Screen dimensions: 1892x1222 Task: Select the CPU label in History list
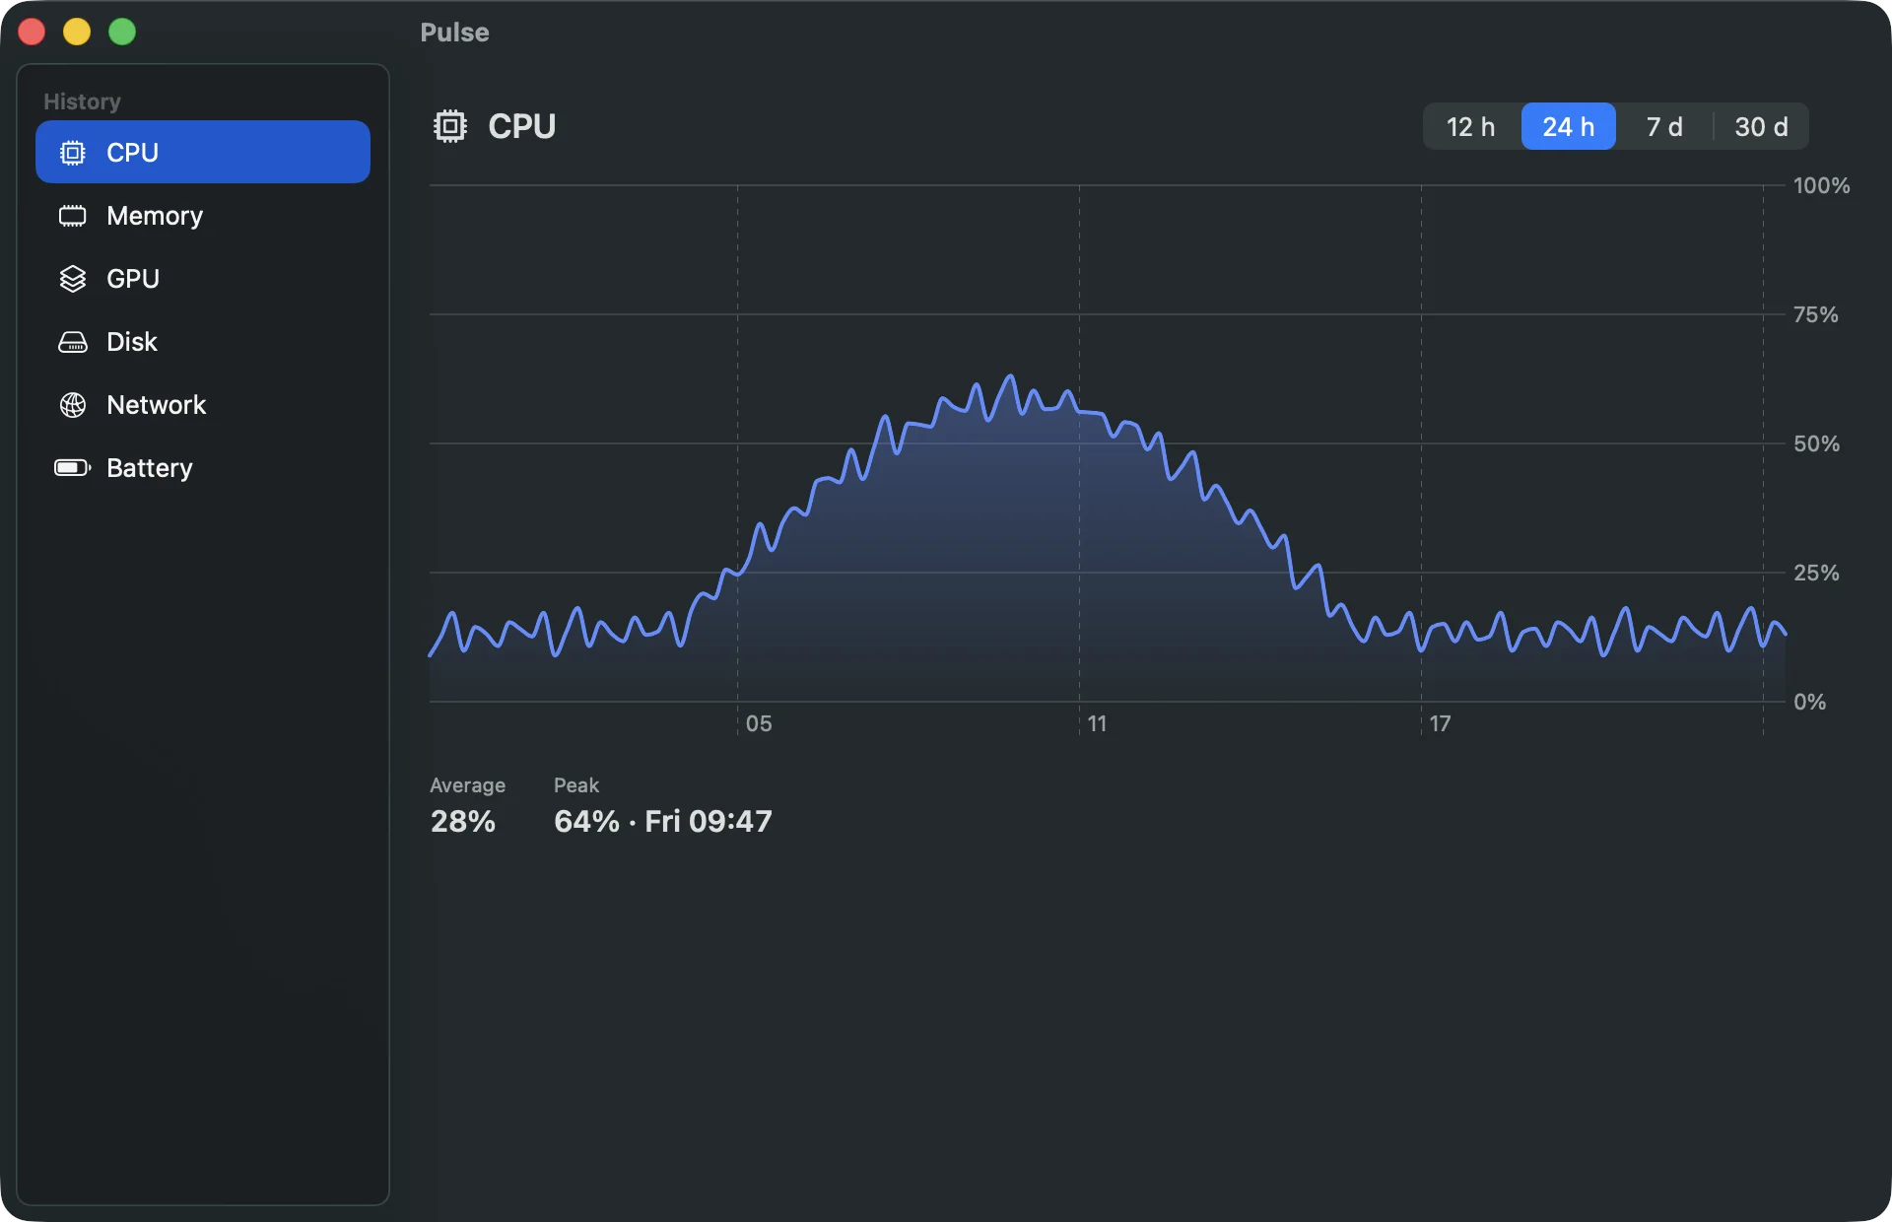coord(132,153)
